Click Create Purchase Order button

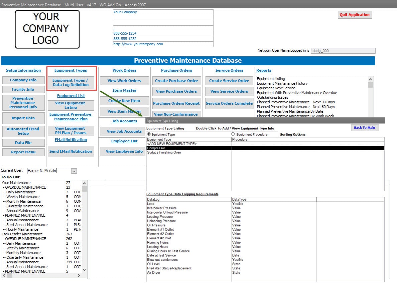176,81
